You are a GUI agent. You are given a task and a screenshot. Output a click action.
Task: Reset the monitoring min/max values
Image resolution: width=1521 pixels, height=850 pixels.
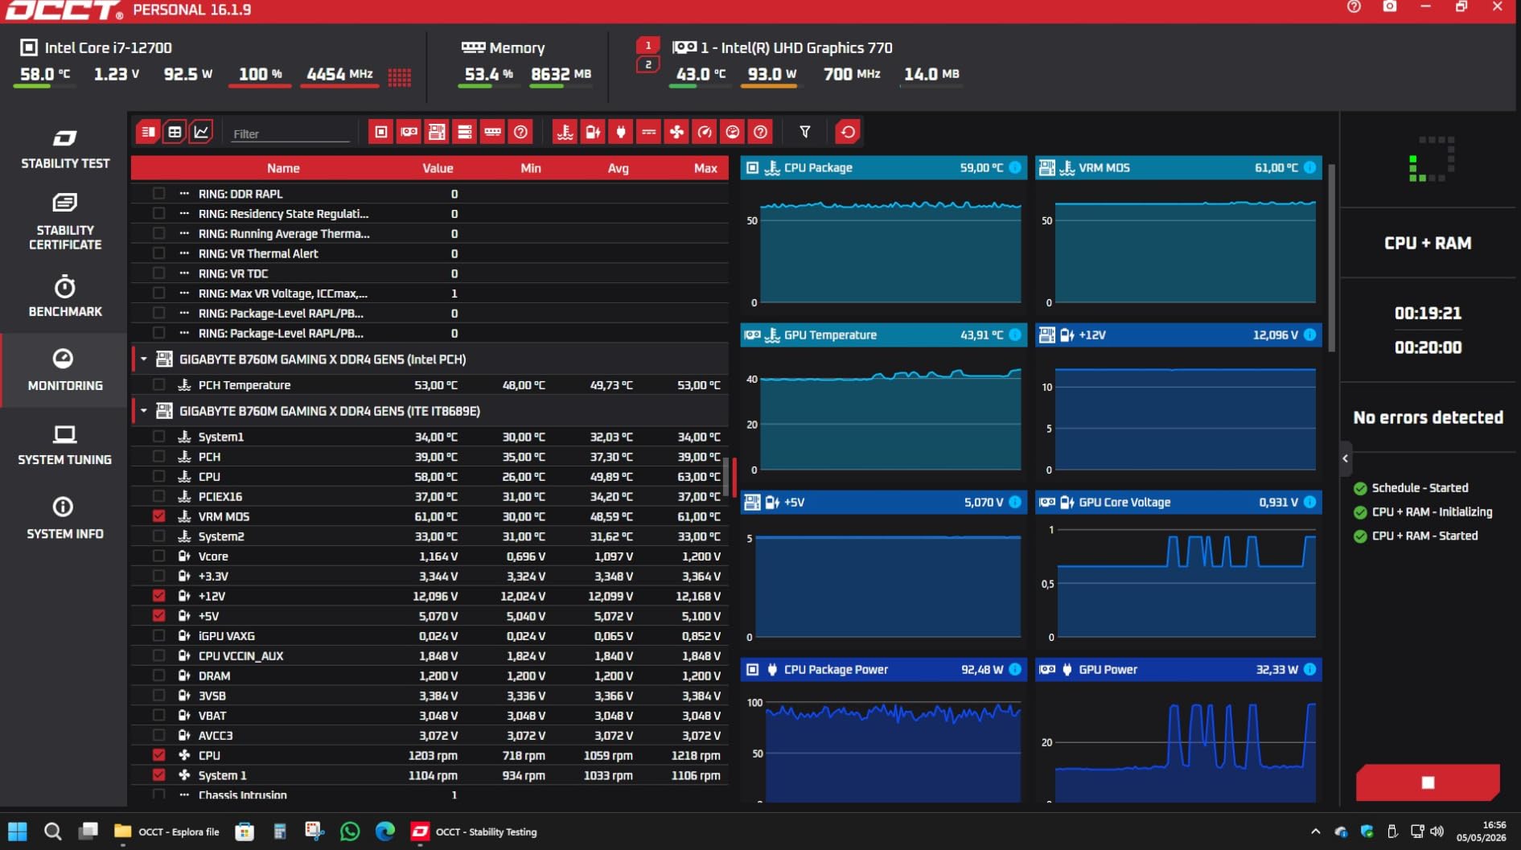pyautogui.click(x=848, y=132)
